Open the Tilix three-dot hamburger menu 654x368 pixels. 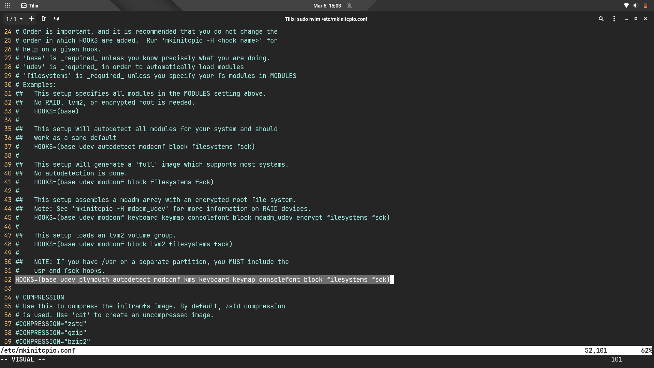tap(614, 19)
